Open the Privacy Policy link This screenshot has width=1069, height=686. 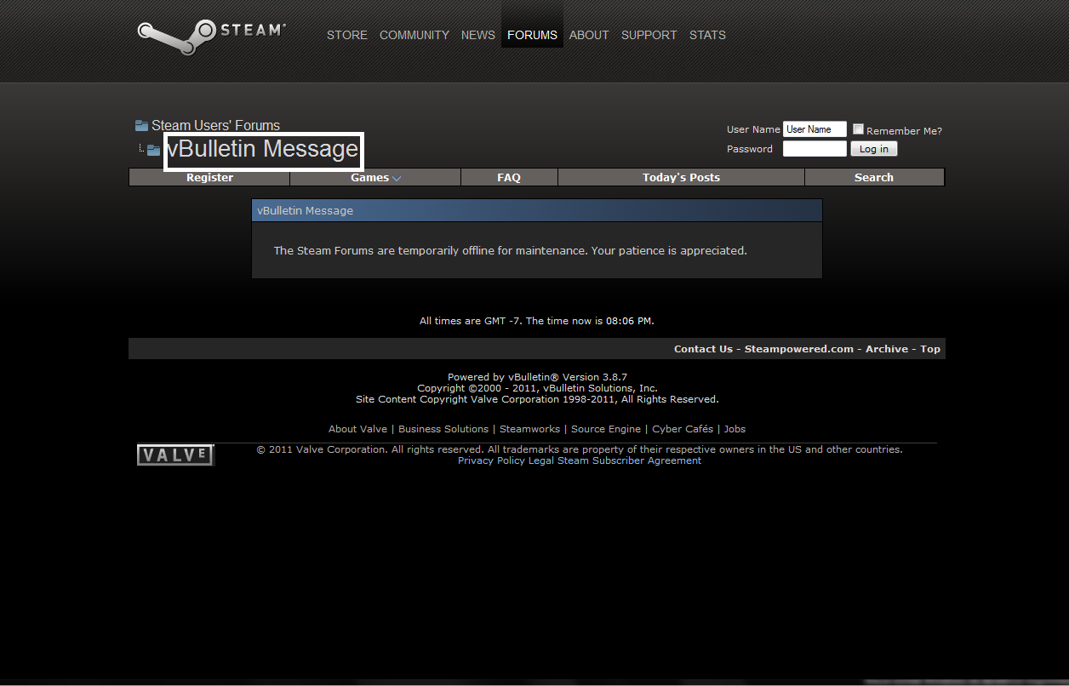(491, 460)
